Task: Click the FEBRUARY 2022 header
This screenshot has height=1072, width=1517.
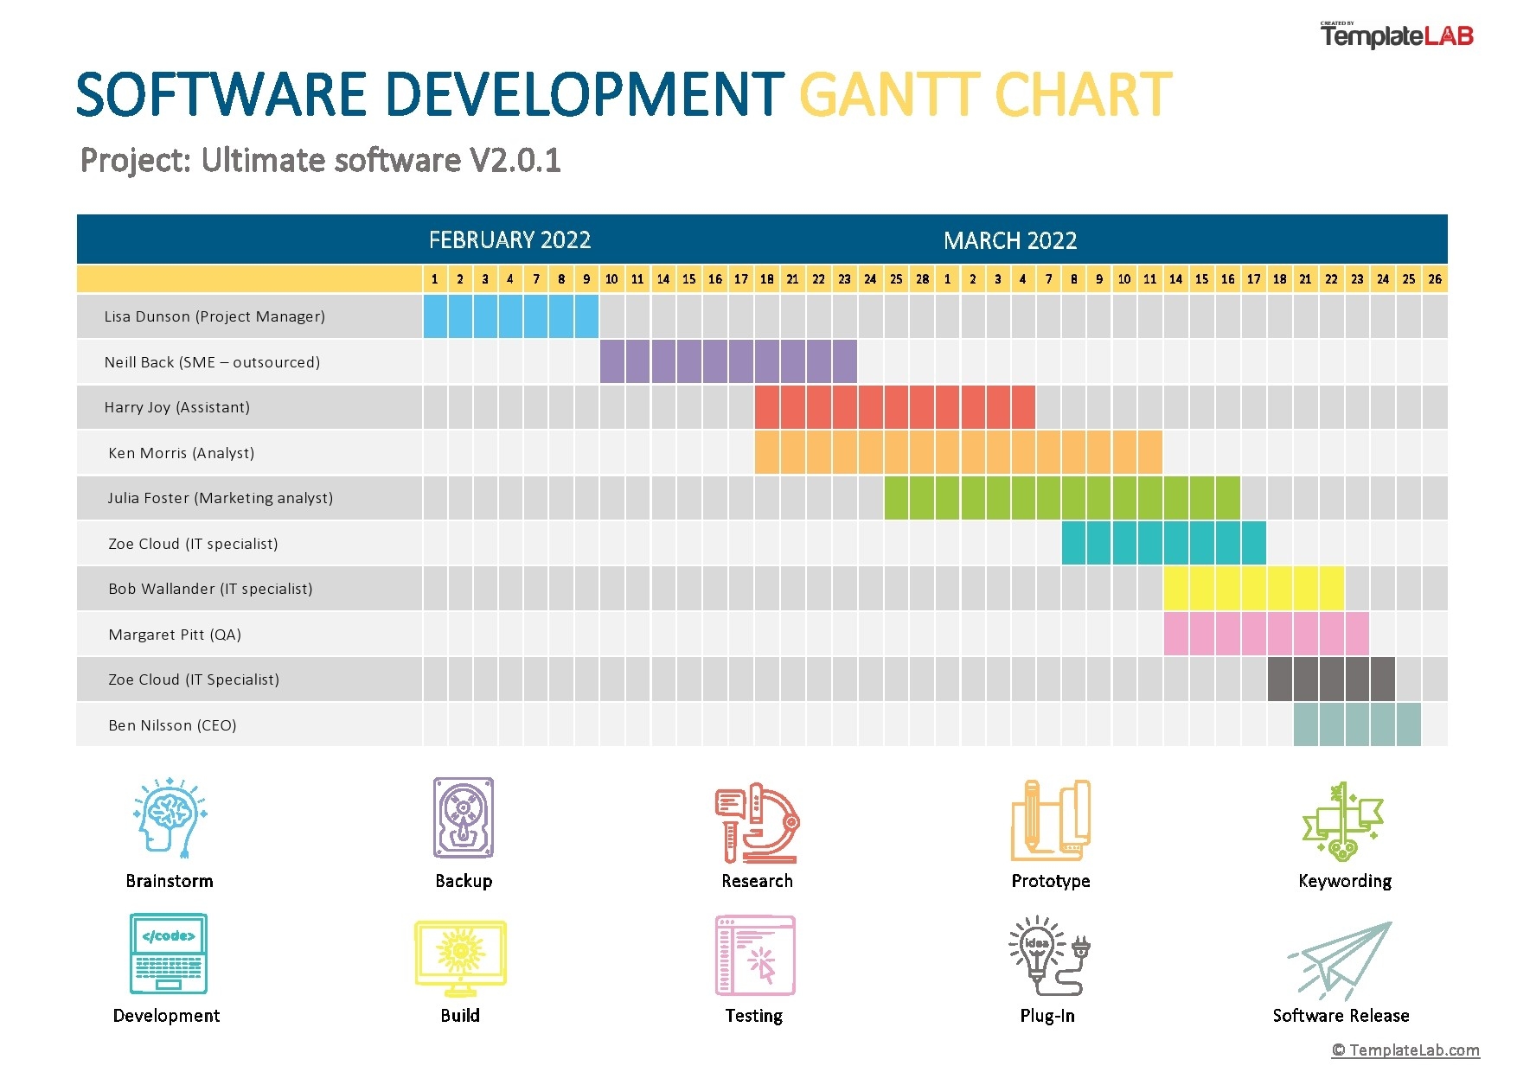Action: pos(510,240)
